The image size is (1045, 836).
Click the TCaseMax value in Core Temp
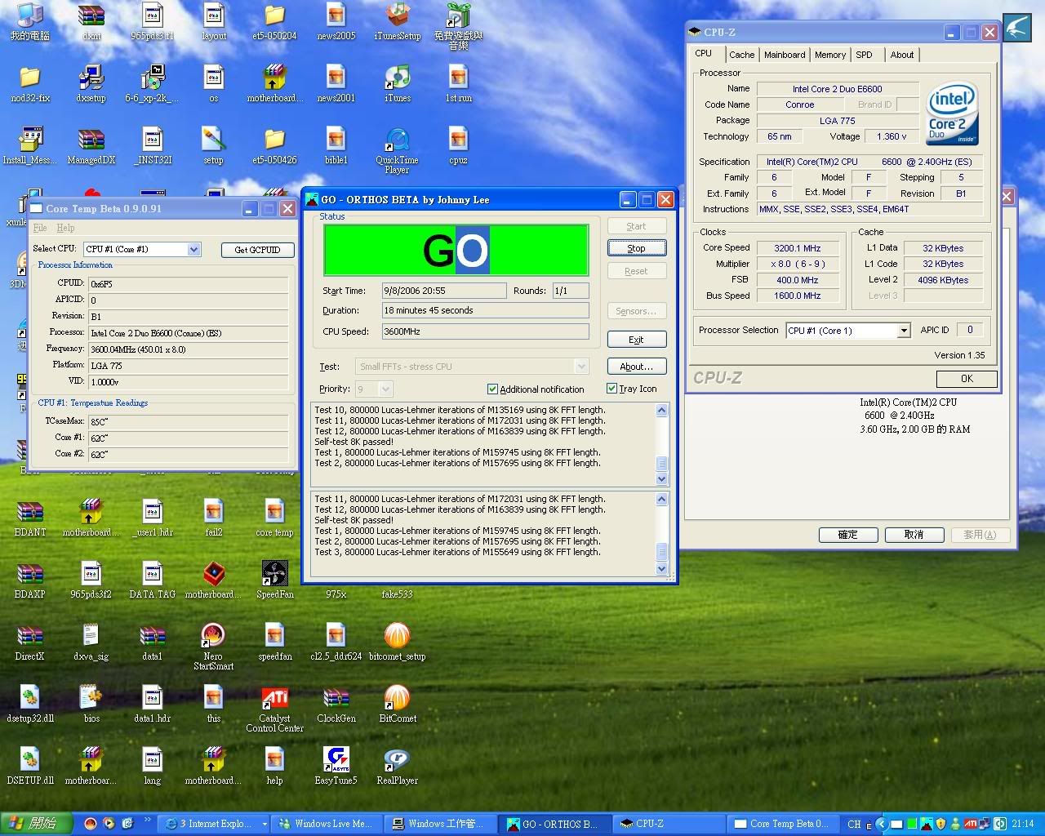coord(188,421)
